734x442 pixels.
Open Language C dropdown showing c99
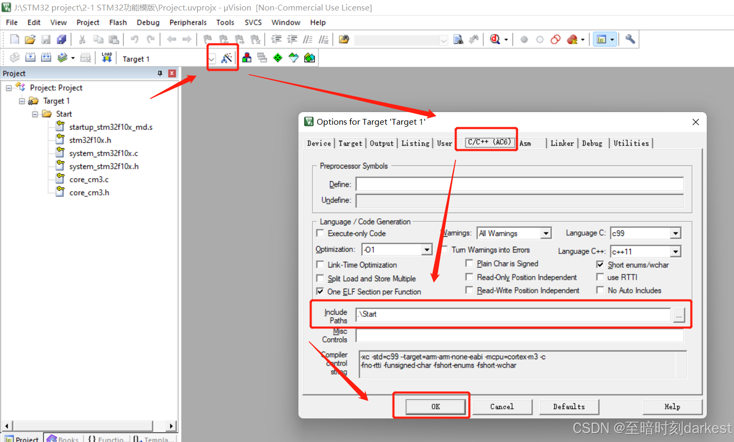click(x=676, y=233)
